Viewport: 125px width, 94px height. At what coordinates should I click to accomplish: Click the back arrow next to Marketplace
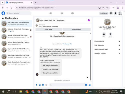(3, 18)
